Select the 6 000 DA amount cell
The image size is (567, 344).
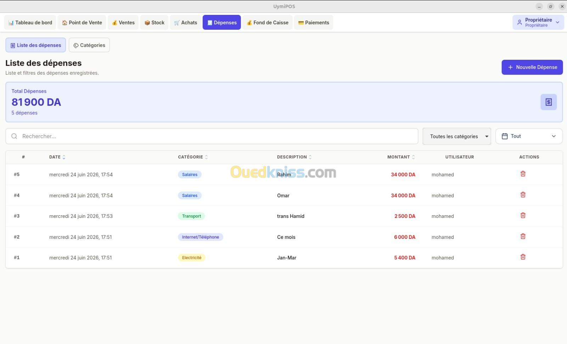pyautogui.click(x=405, y=237)
